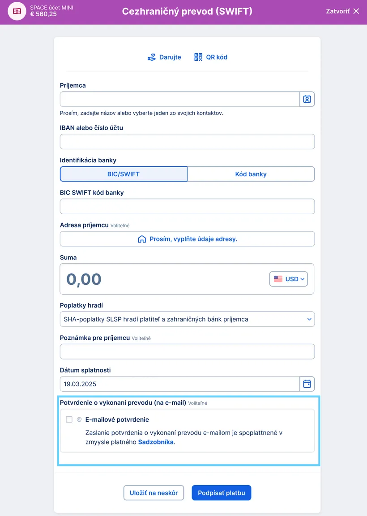The height and width of the screenshot is (516, 367).
Task: Click the US flag currency icon
Action: pos(278,279)
